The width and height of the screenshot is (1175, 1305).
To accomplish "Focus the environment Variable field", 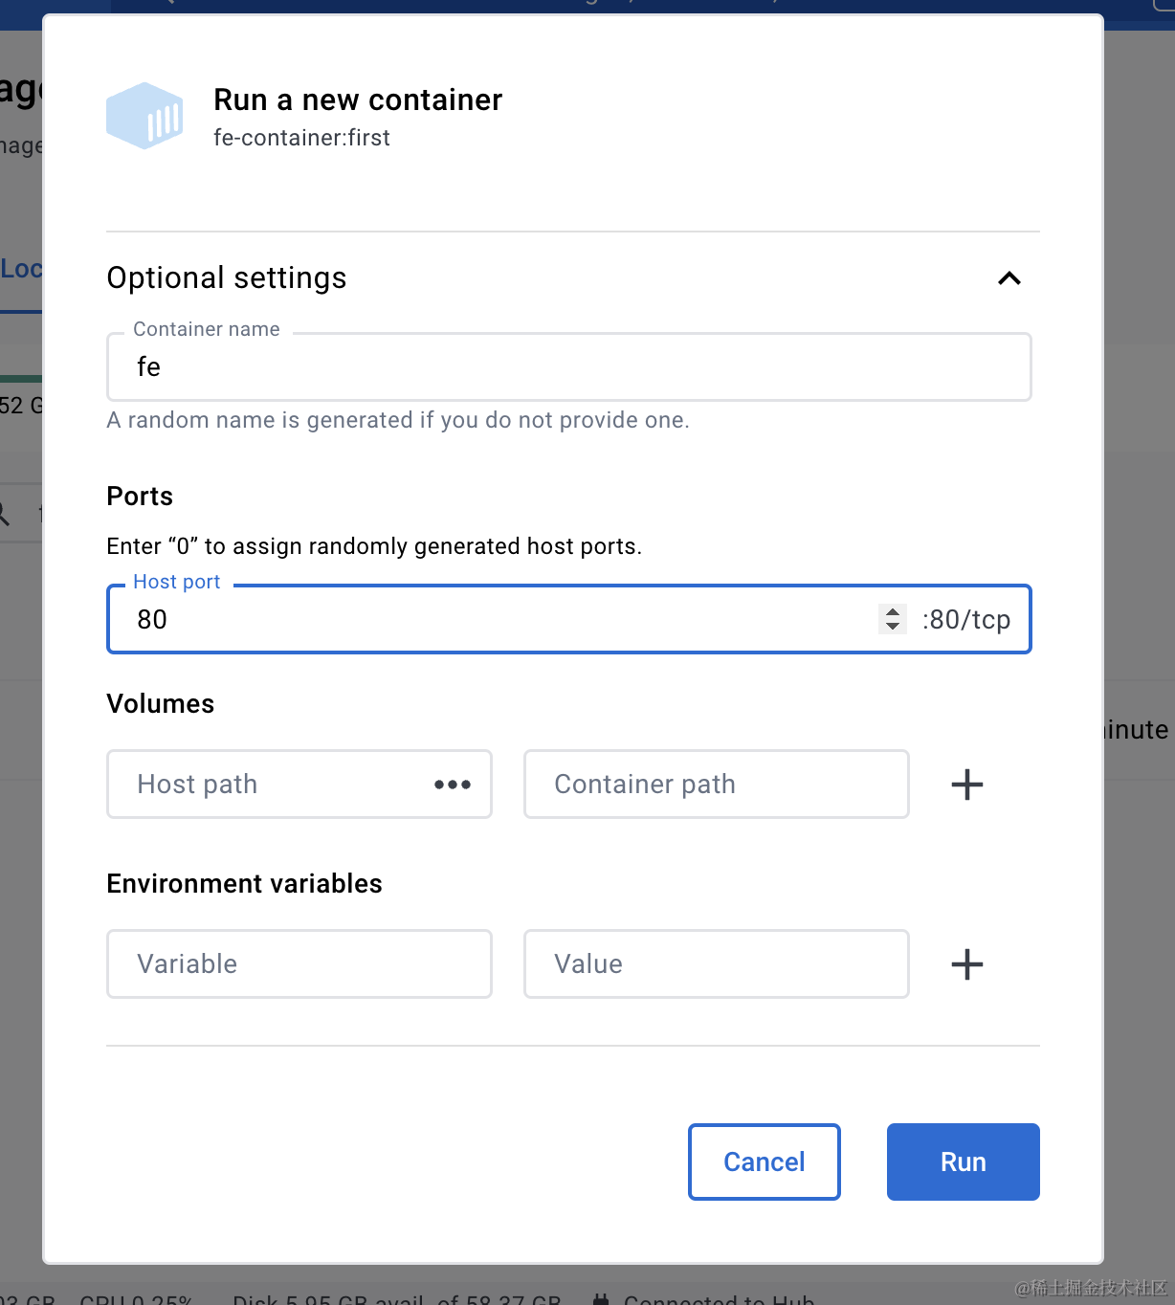I will point(299,964).
